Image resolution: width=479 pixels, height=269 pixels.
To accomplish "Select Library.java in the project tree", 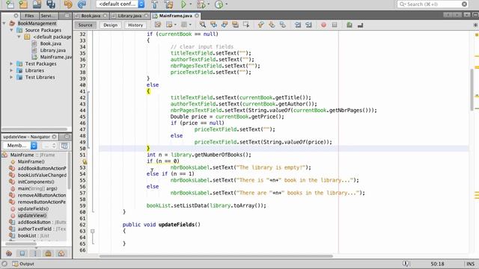I will pos(52,50).
